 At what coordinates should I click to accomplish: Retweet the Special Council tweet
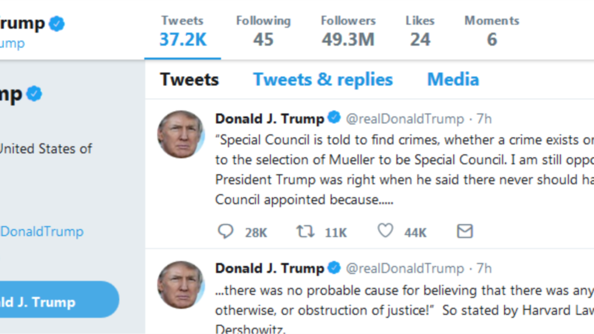(x=305, y=231)
